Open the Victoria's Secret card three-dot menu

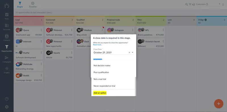163,41
